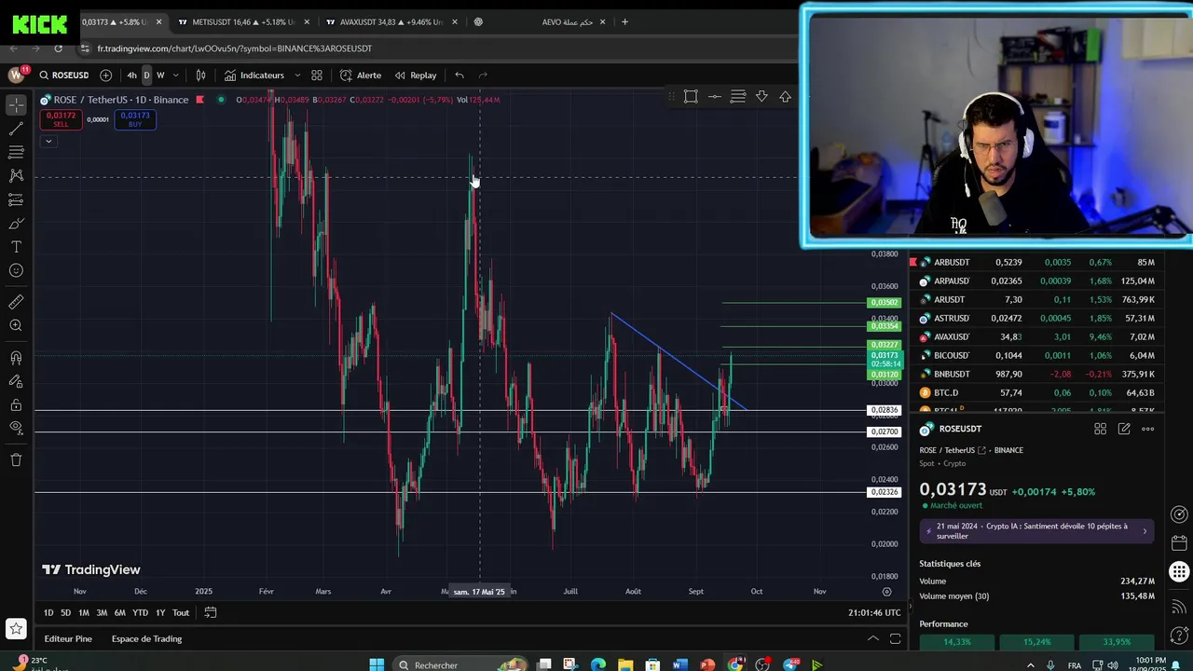
Task: Select the D daily timeframe
Action: click(x=146, y=75)
